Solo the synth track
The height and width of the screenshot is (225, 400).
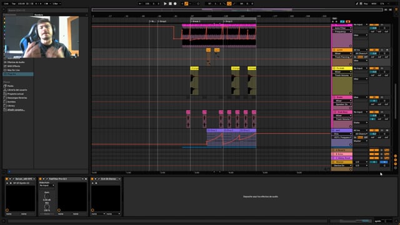coord(382,50)
